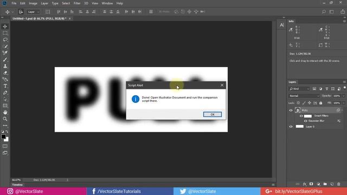Select the Lasso tool

click(x=5, y=40)
